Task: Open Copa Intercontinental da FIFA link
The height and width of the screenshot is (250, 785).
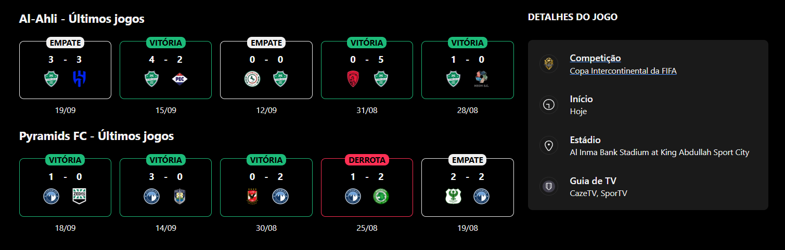Action: click(x=623, y=71)
